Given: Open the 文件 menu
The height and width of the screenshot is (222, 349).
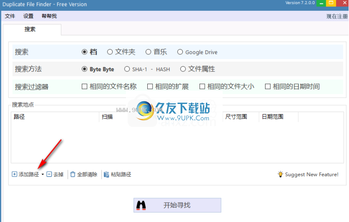Looking at the screenshot, I should (10, 16).
